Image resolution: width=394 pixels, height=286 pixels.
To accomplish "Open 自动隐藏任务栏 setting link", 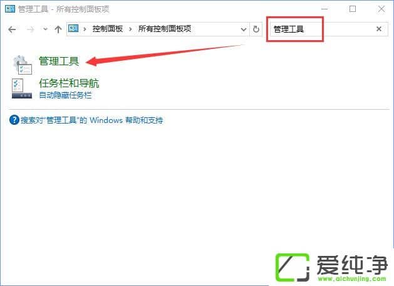I will [x=65, y=95].
